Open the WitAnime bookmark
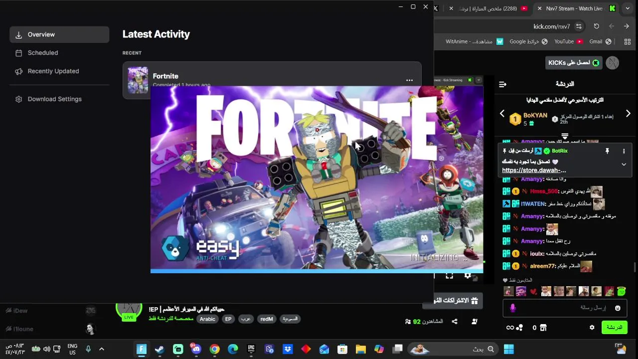 point(475,41)
